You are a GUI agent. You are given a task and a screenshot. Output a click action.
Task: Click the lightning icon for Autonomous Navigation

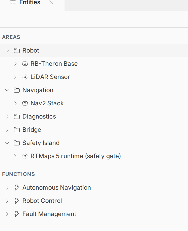pyautogui.click(x=17, y=188)
